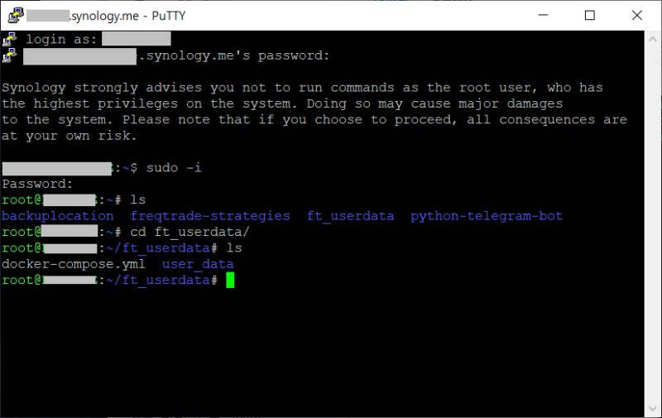Maximize the PuTTY window

pos(589,15)
